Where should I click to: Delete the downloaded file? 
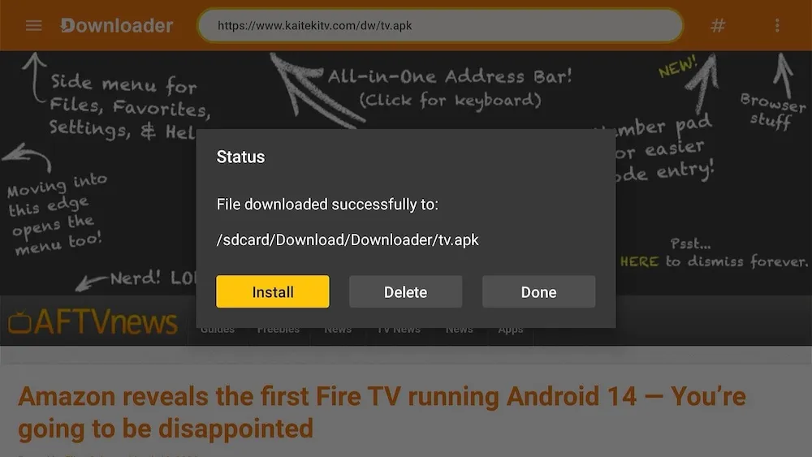[405, 292]
